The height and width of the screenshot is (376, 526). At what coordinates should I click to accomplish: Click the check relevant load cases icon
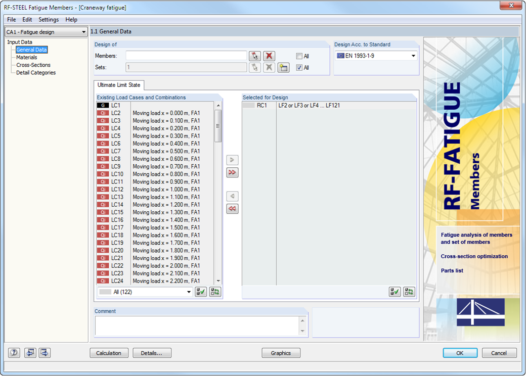(201, 292)
